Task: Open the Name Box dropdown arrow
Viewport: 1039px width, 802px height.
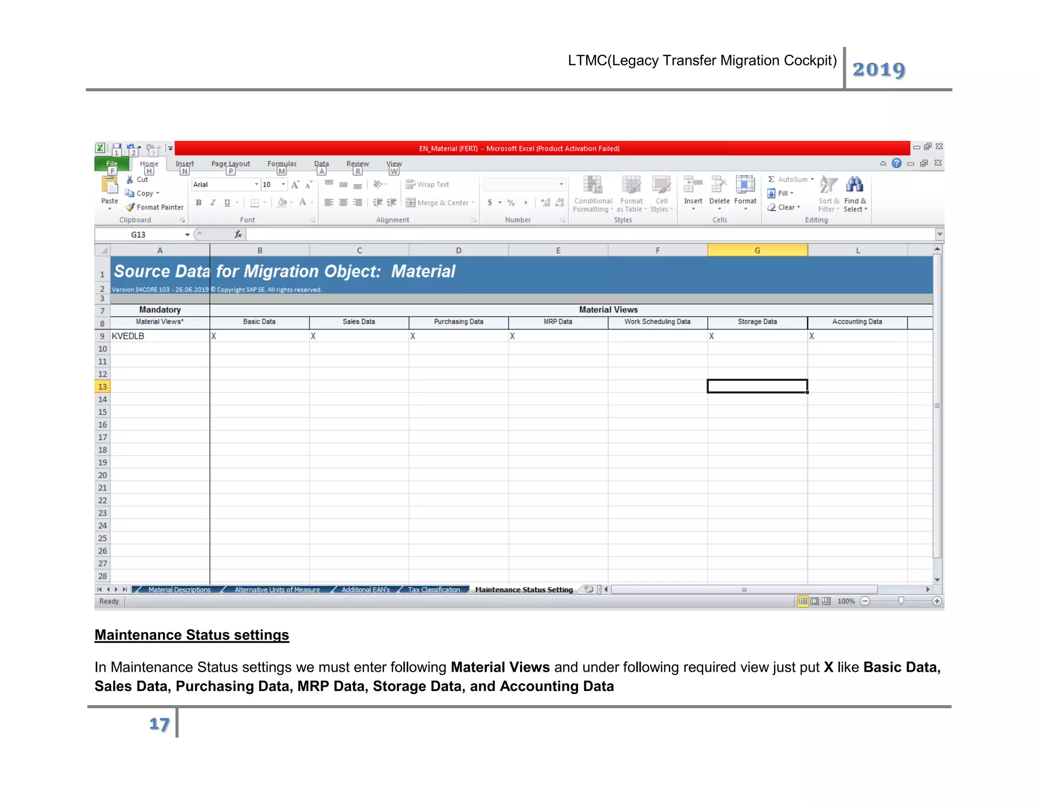Action: [x=187, y=235]
